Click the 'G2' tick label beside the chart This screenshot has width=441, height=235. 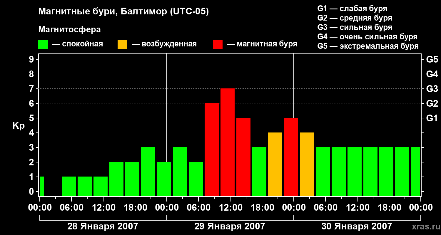pos(432,103)
